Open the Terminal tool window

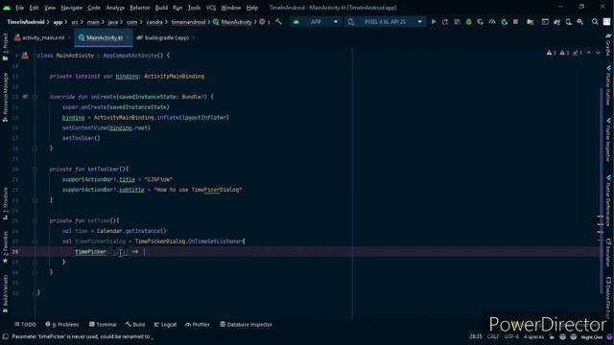click(103, 324)
